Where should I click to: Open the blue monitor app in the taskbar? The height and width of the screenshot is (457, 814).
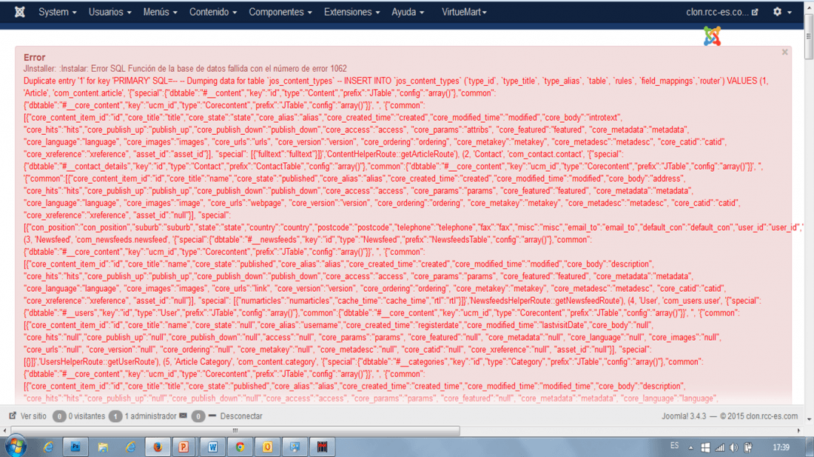click(x=295, y=447)
